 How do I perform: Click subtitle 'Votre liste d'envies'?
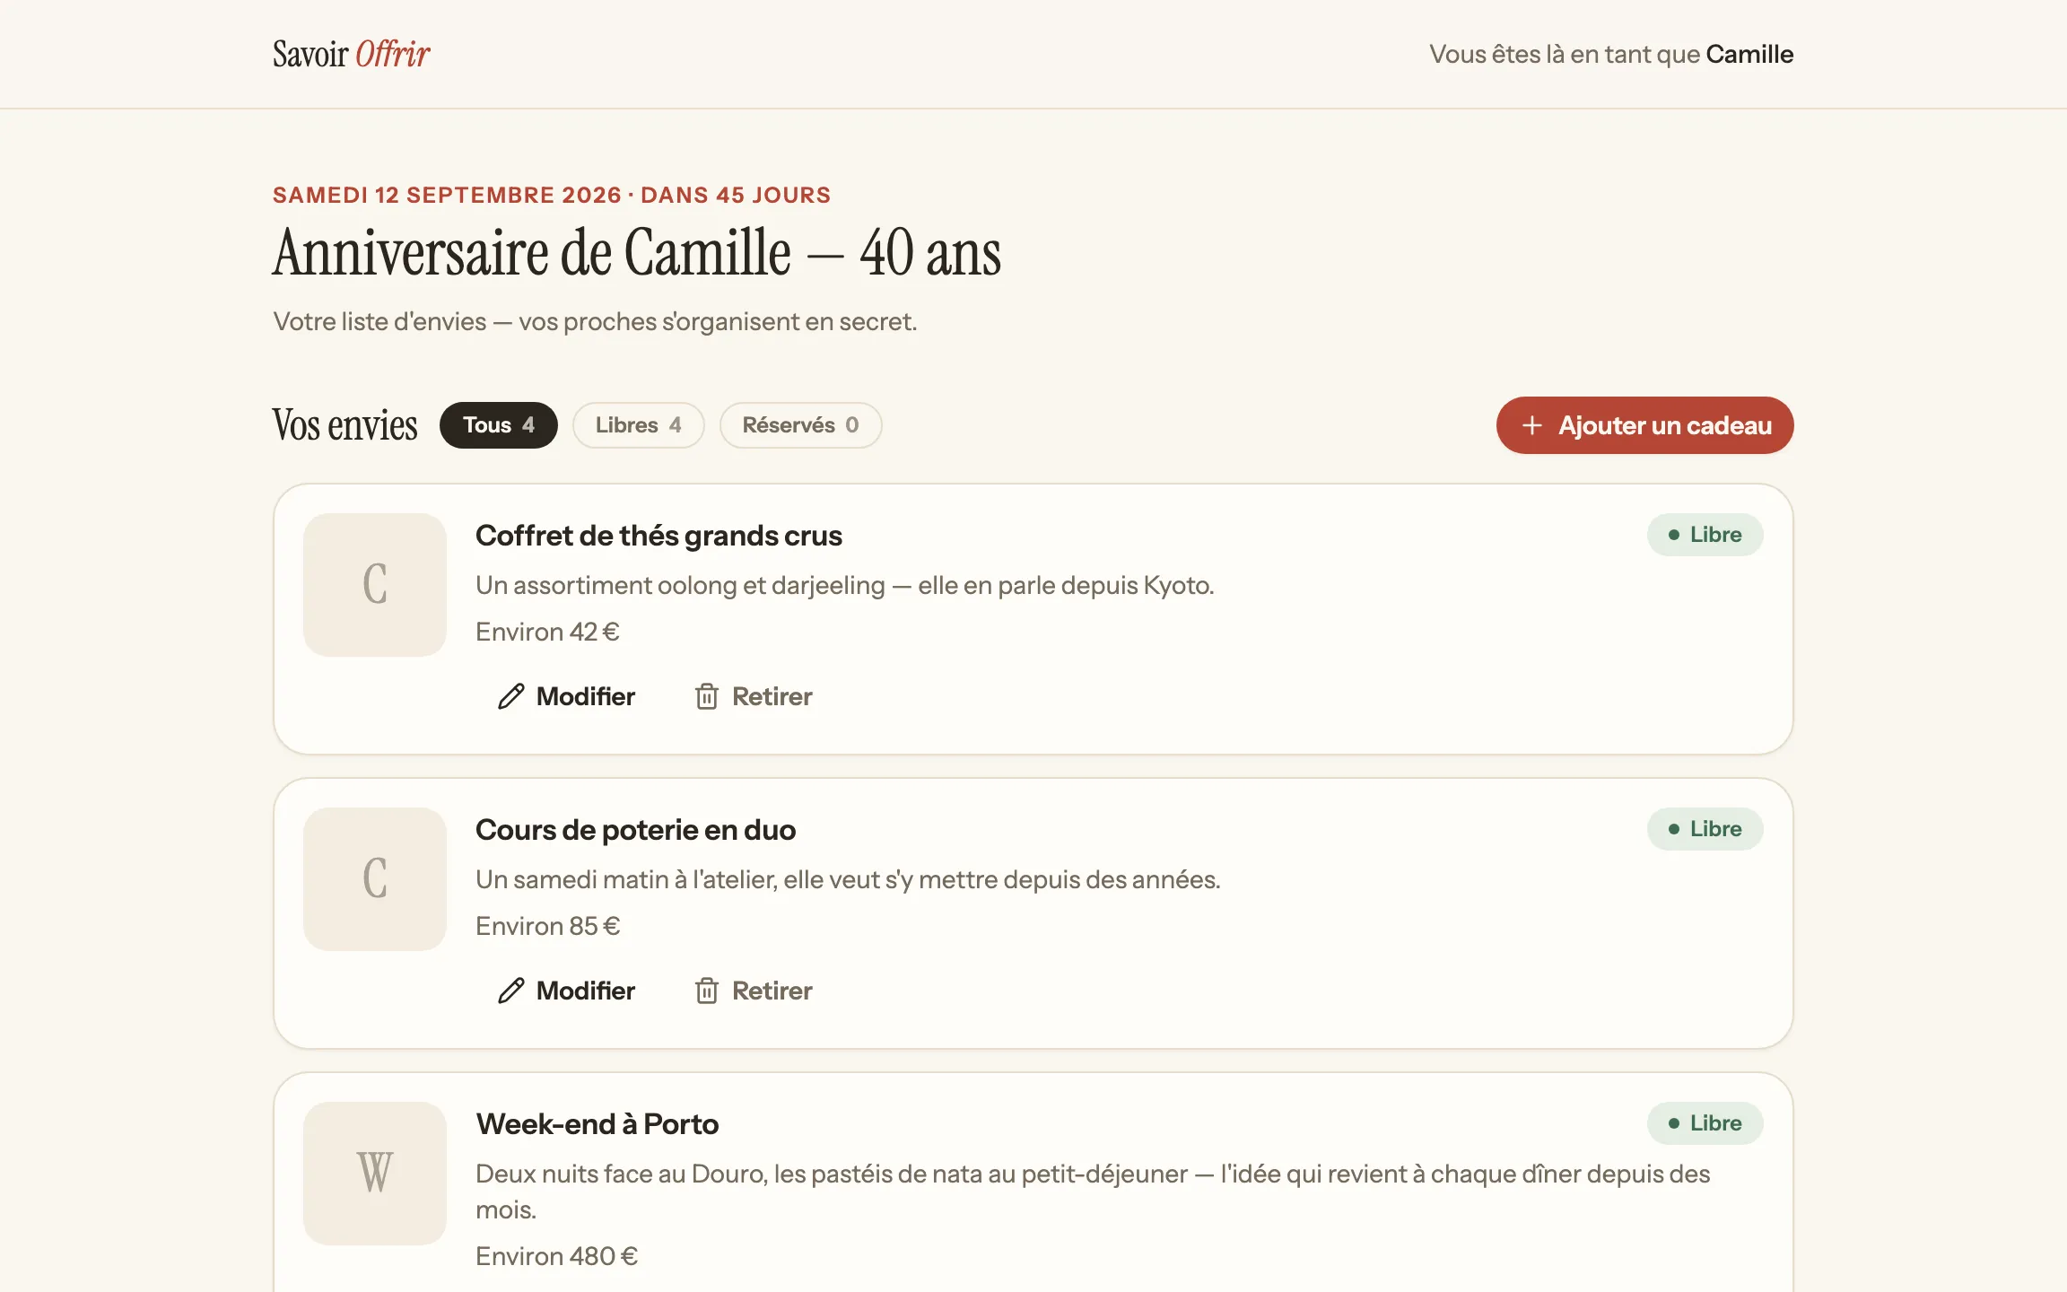tap(380, 321)
